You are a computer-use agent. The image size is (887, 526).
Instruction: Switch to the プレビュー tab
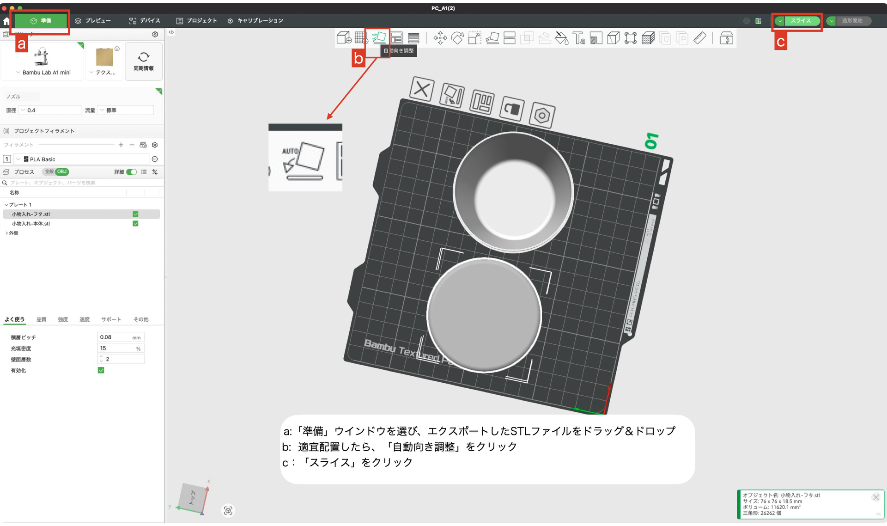coord(93,21)
